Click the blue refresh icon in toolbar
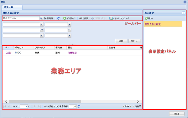The height and width of the screenshot is (118, 188). [x=58, y=18]
